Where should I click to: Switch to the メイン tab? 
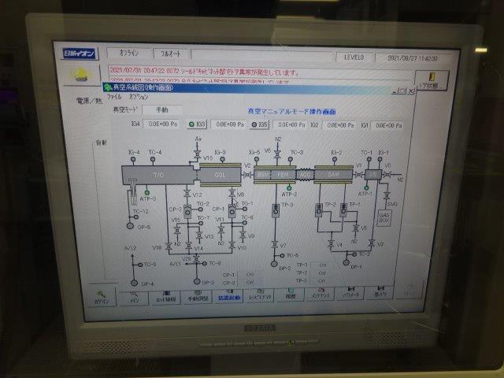coord(134,298)
